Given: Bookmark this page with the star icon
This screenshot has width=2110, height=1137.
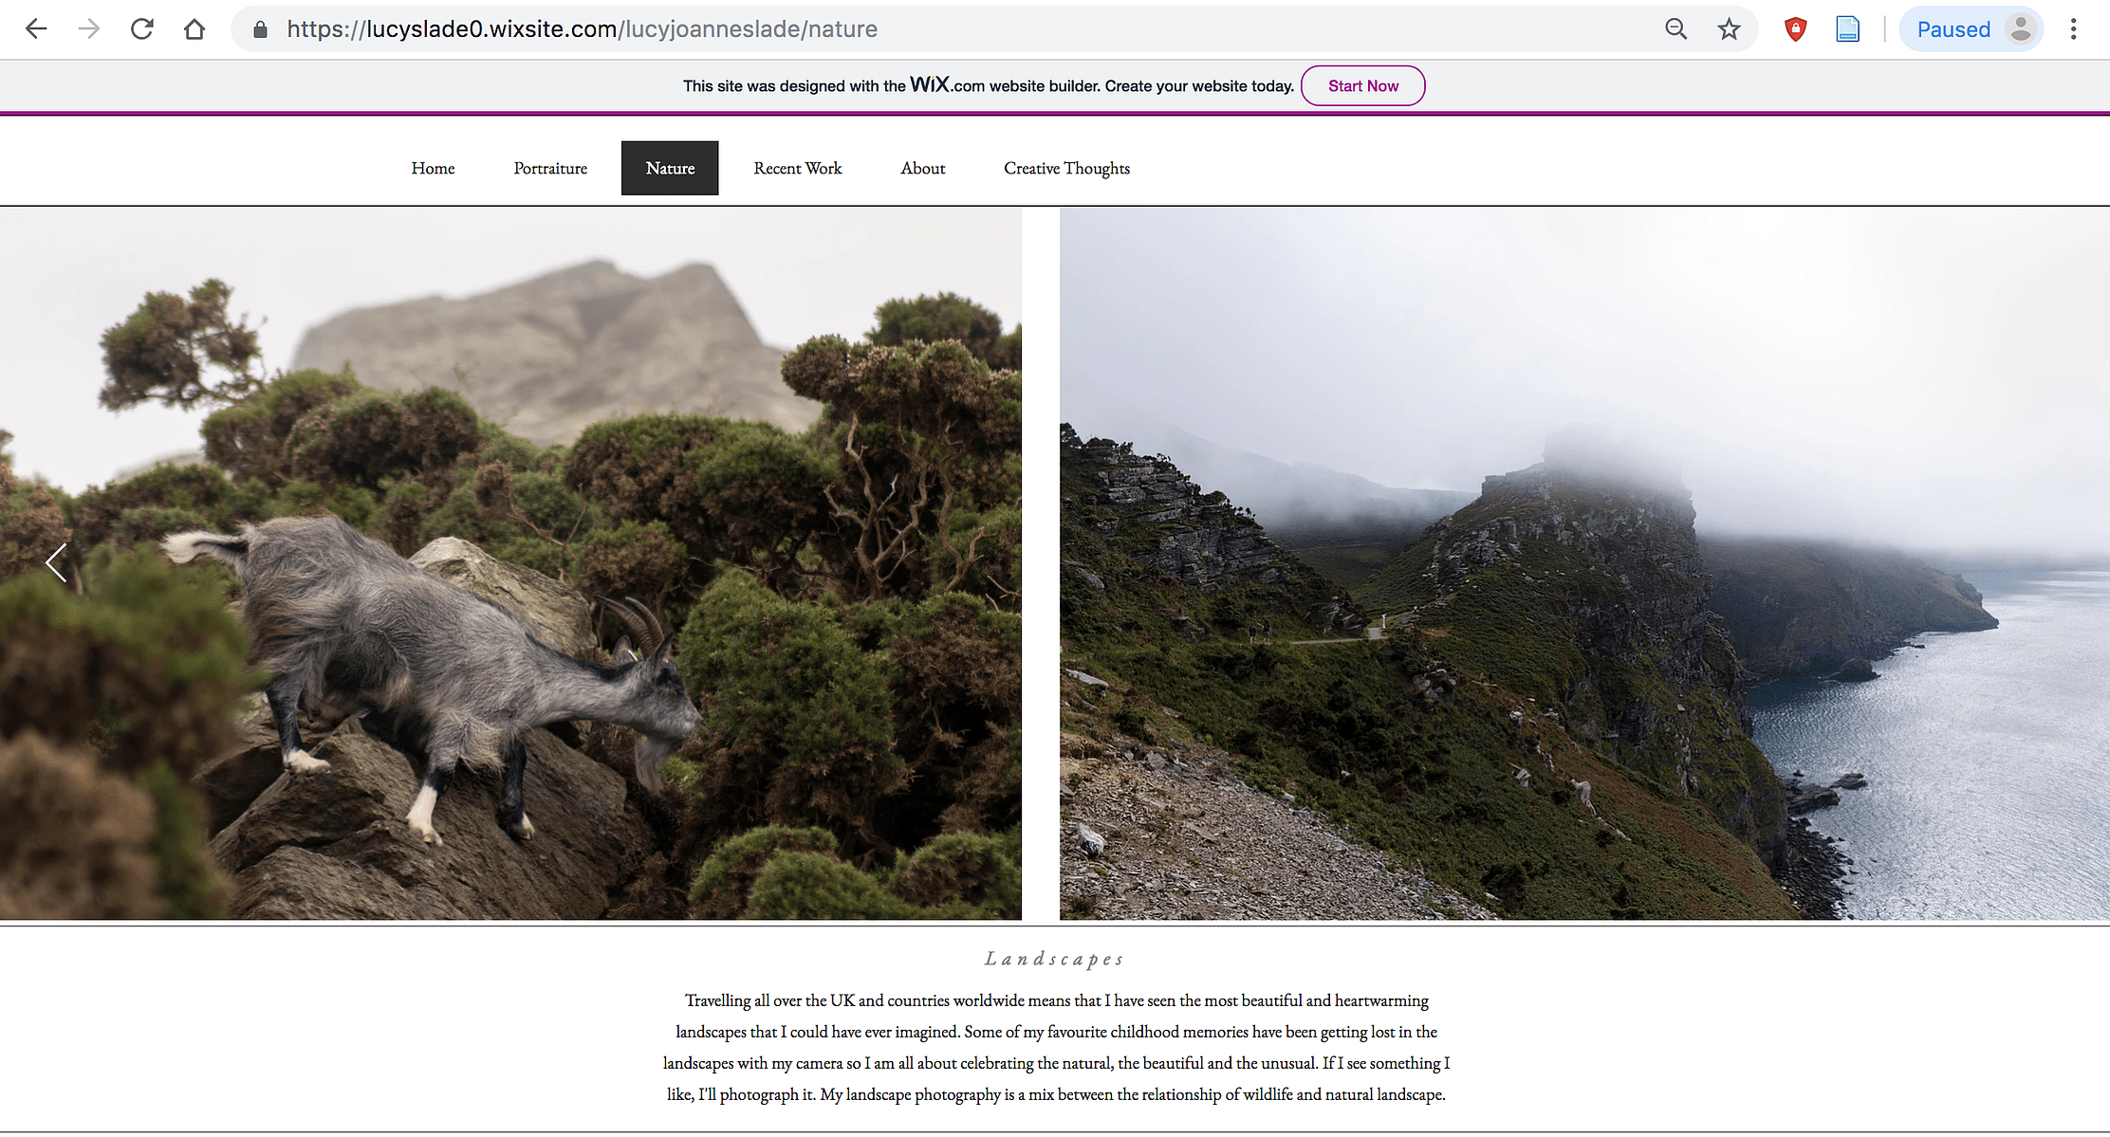Looking at the screenshot, I should [1729, 29].
